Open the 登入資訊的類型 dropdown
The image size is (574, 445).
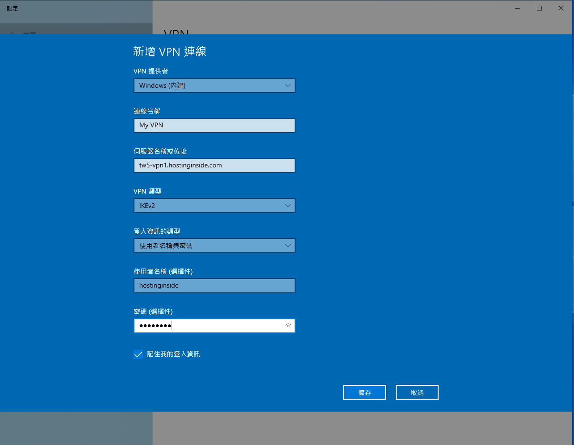[215, 246]
